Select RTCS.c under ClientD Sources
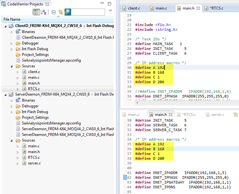Screen dimensions: 239x194 [x=34, y=89]
